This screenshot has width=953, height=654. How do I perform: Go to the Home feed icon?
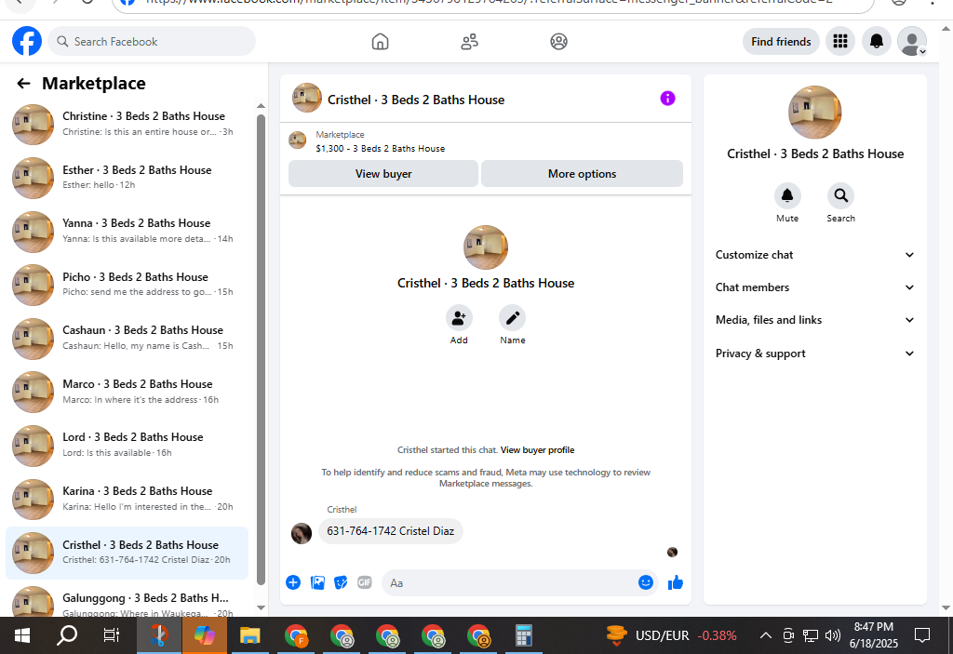coord(380,41)
